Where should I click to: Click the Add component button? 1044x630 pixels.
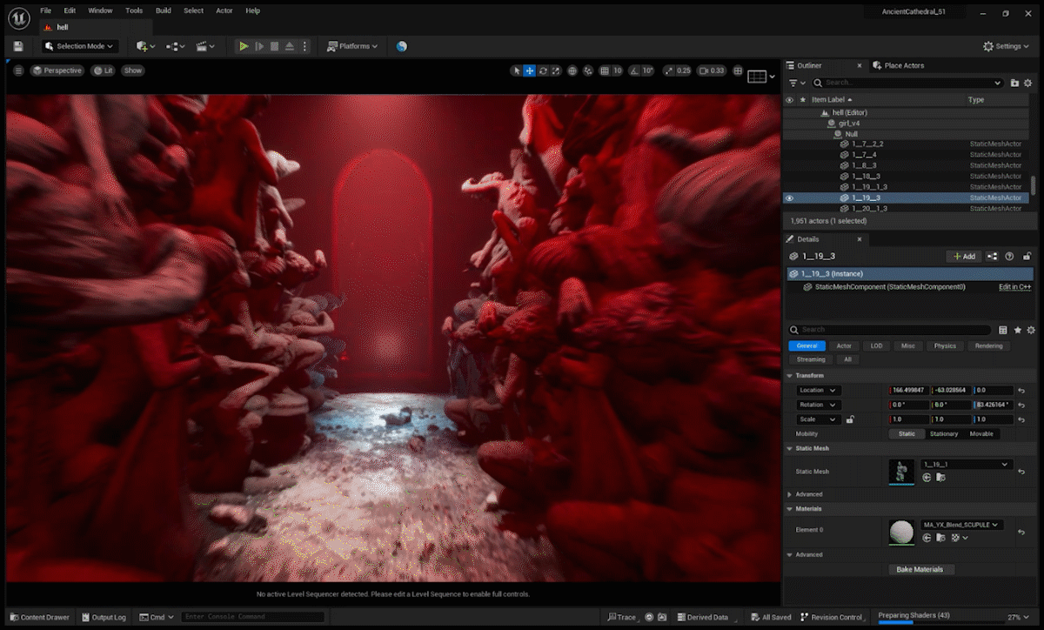(x=964, y=257)
